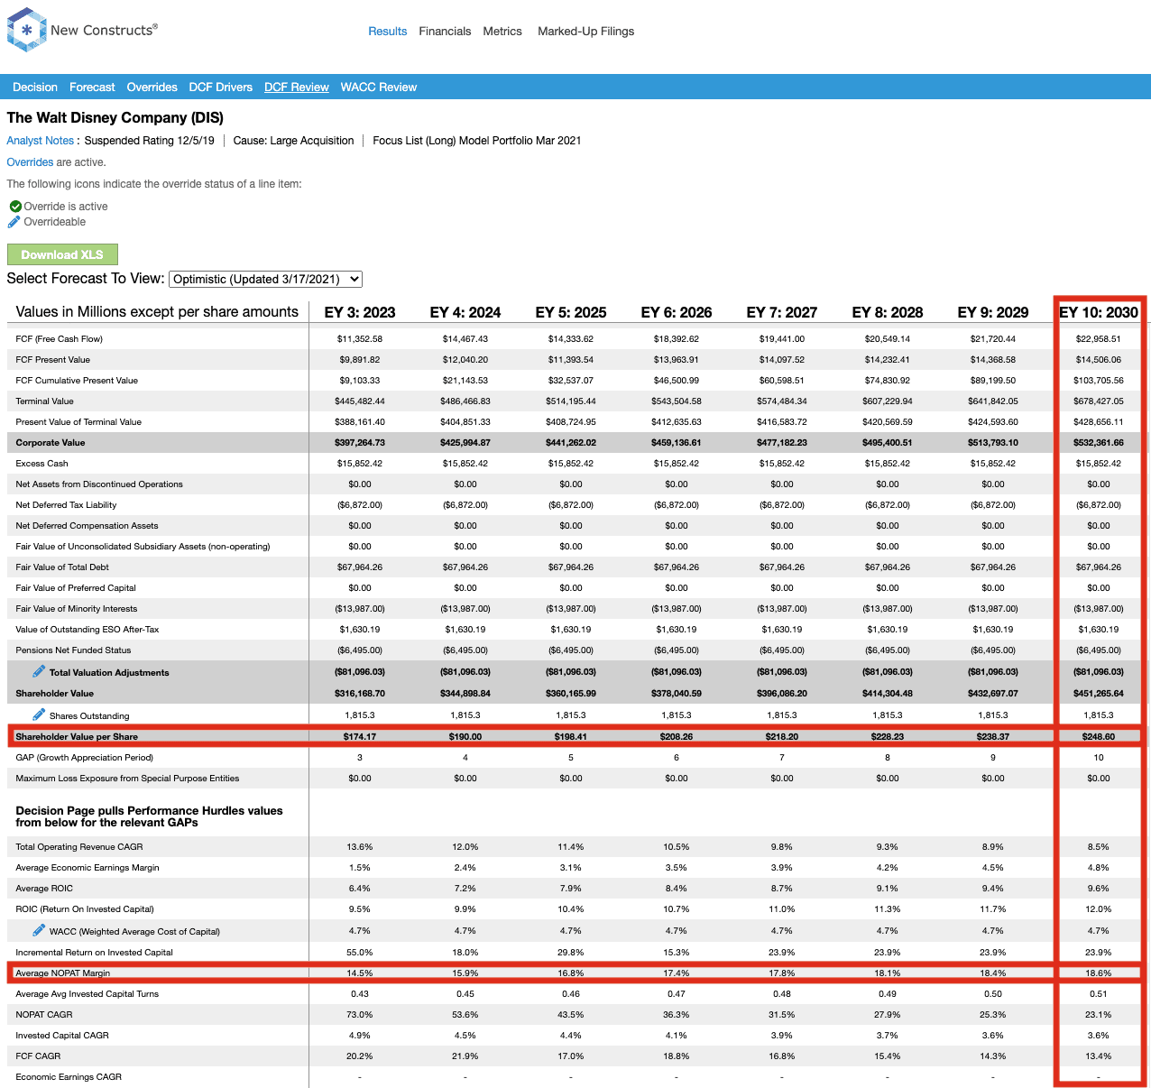Open the Results tab
The height and width of the screenshot is (1088, 1151).
(388, 32)
